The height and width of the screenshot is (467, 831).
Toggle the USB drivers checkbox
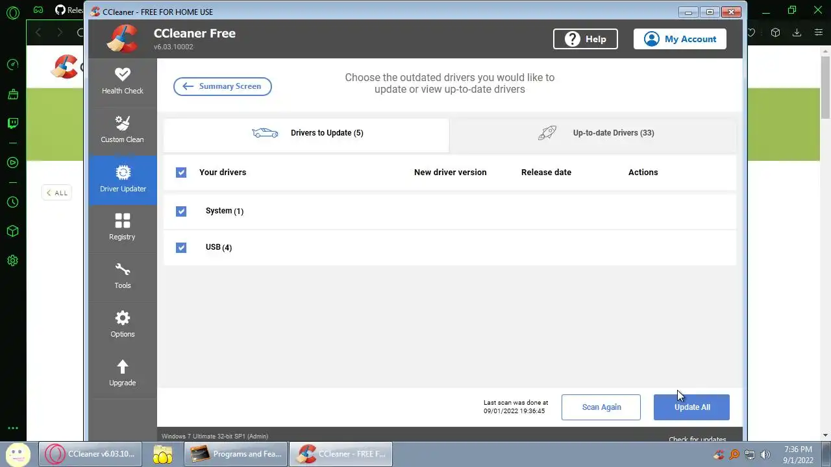(x=181, y=248)
